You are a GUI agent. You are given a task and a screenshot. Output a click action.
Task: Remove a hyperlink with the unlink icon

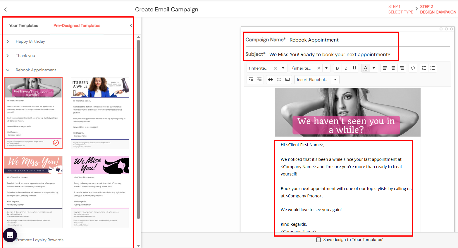click(279, 79)
